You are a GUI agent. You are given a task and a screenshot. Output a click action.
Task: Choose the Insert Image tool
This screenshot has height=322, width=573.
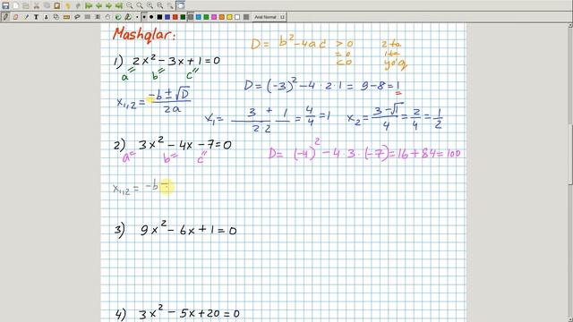pyautogui.click(x=46, y=17)
